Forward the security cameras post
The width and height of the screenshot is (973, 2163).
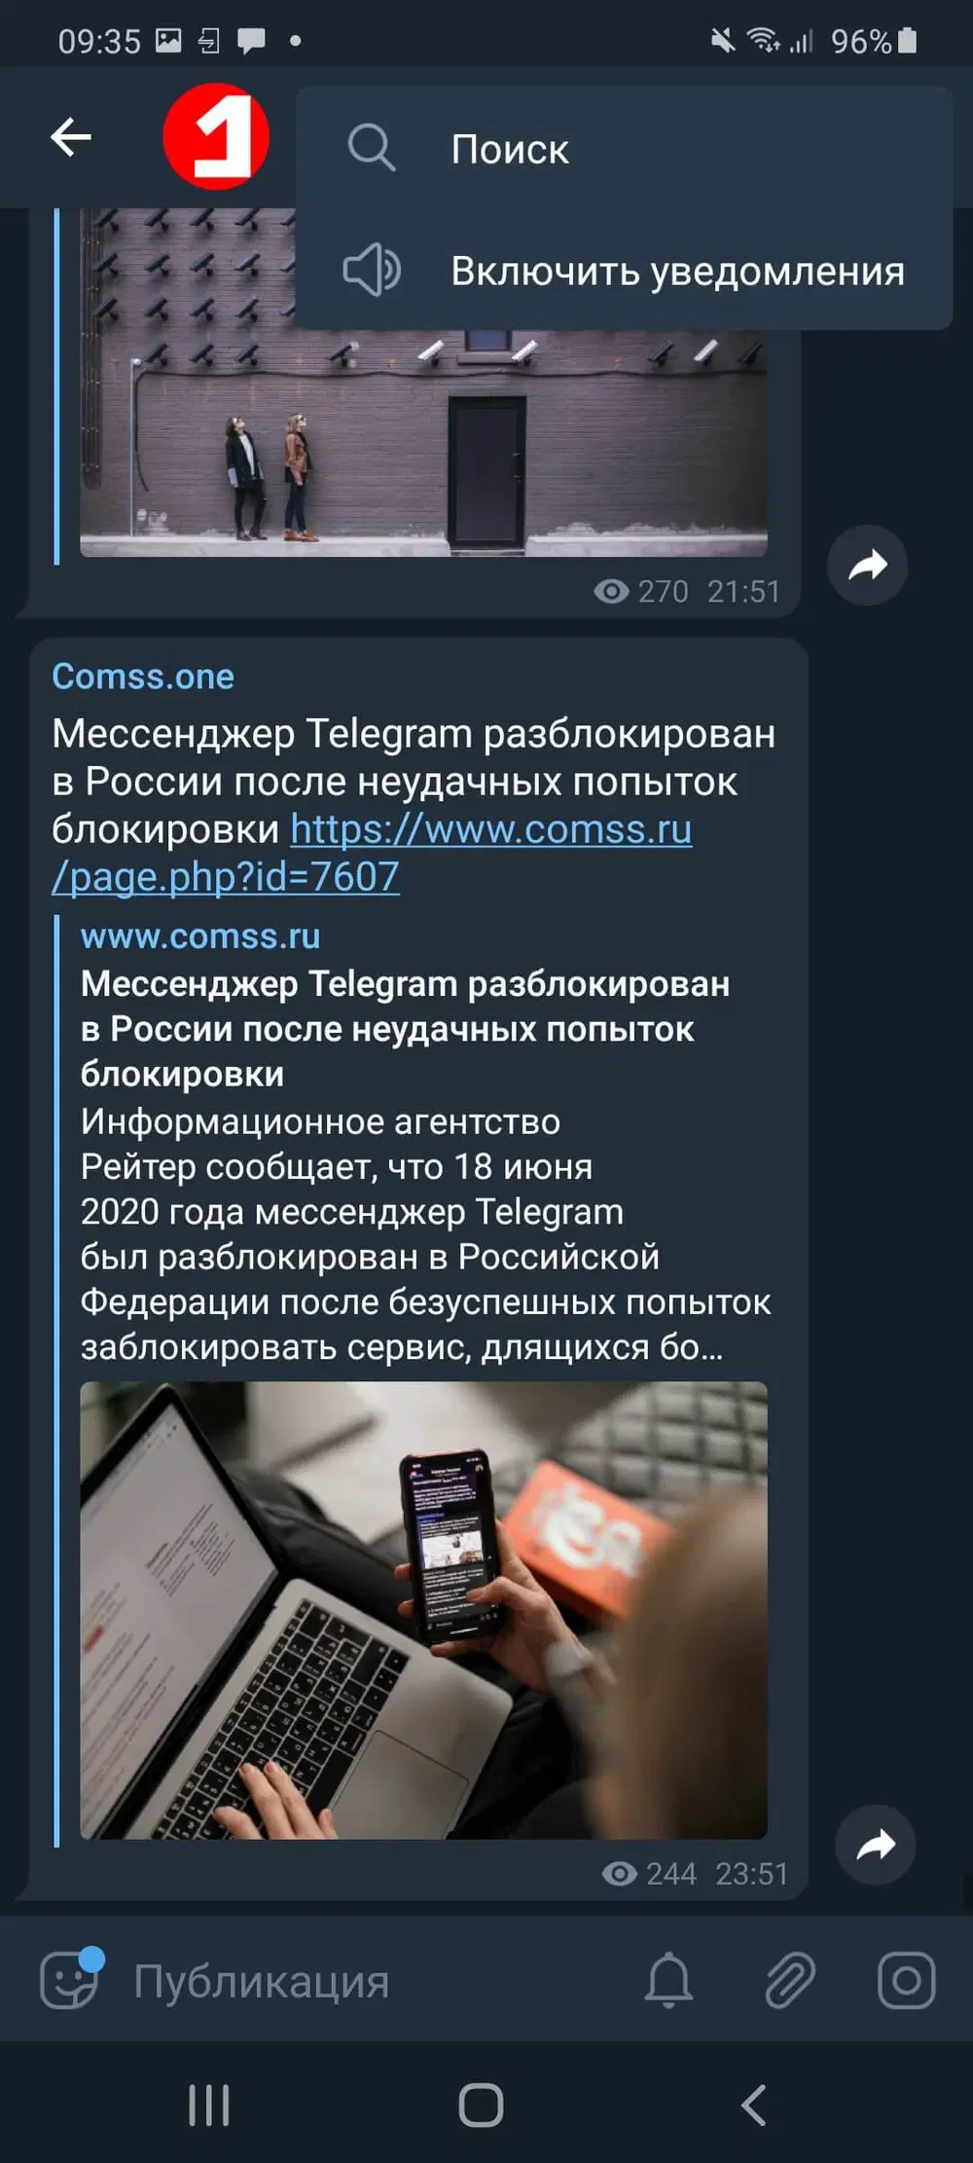click(x=867, y=566)
